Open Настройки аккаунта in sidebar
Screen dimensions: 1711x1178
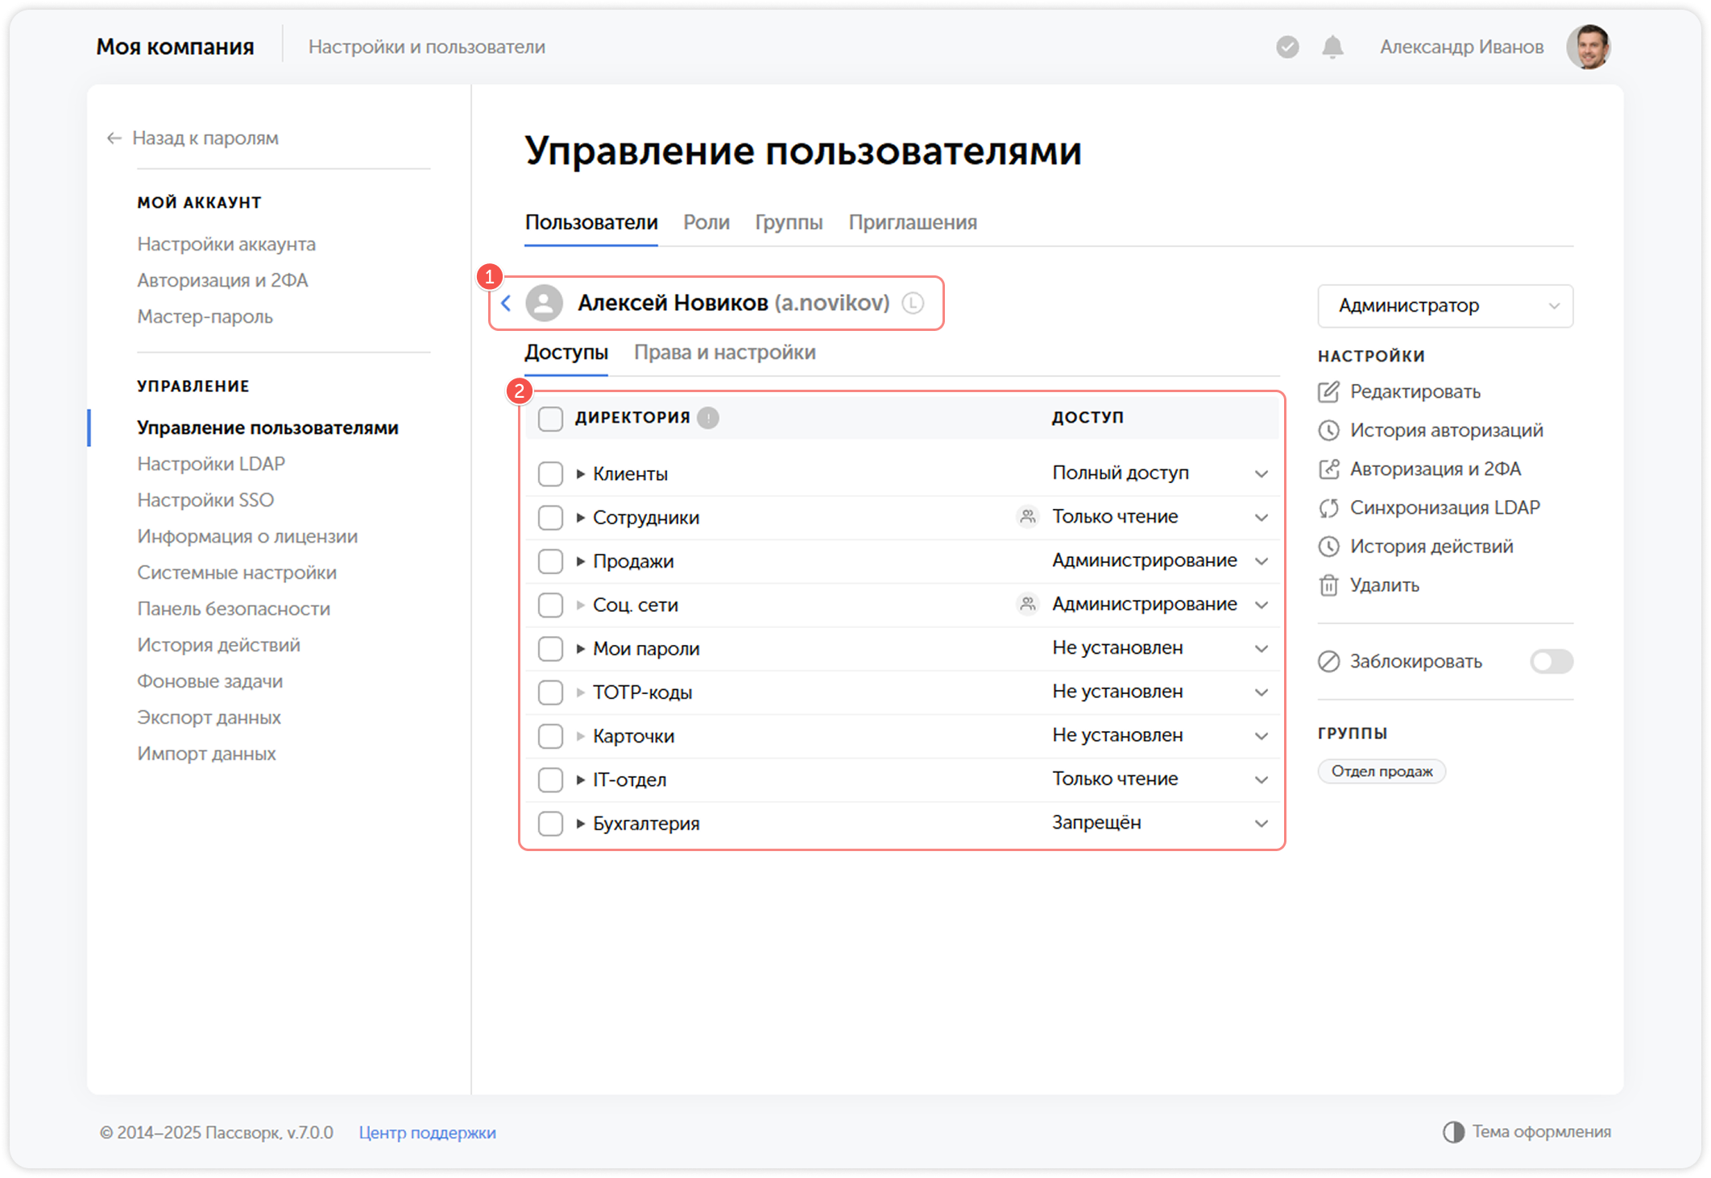click(x=226, y=245)
